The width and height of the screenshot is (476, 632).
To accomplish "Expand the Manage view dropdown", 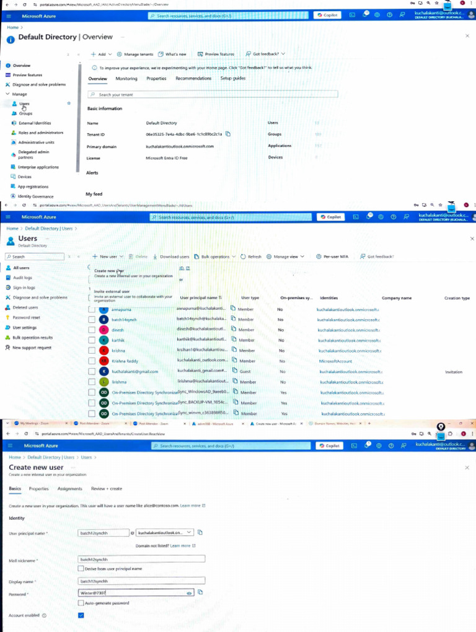I will tap(285, 257).
